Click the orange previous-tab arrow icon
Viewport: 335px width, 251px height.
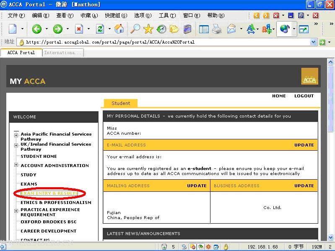[x=256, y=16]
